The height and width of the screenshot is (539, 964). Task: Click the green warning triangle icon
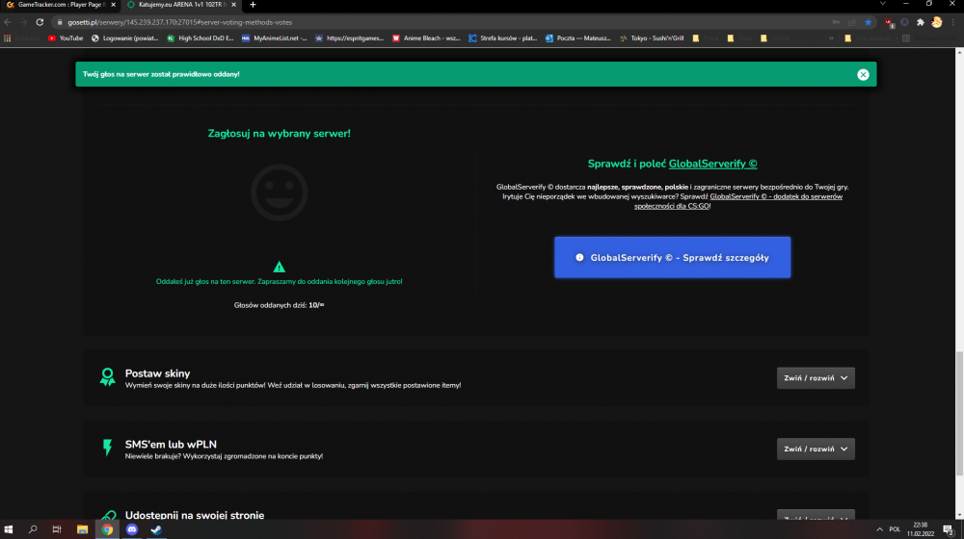point(280,267)
